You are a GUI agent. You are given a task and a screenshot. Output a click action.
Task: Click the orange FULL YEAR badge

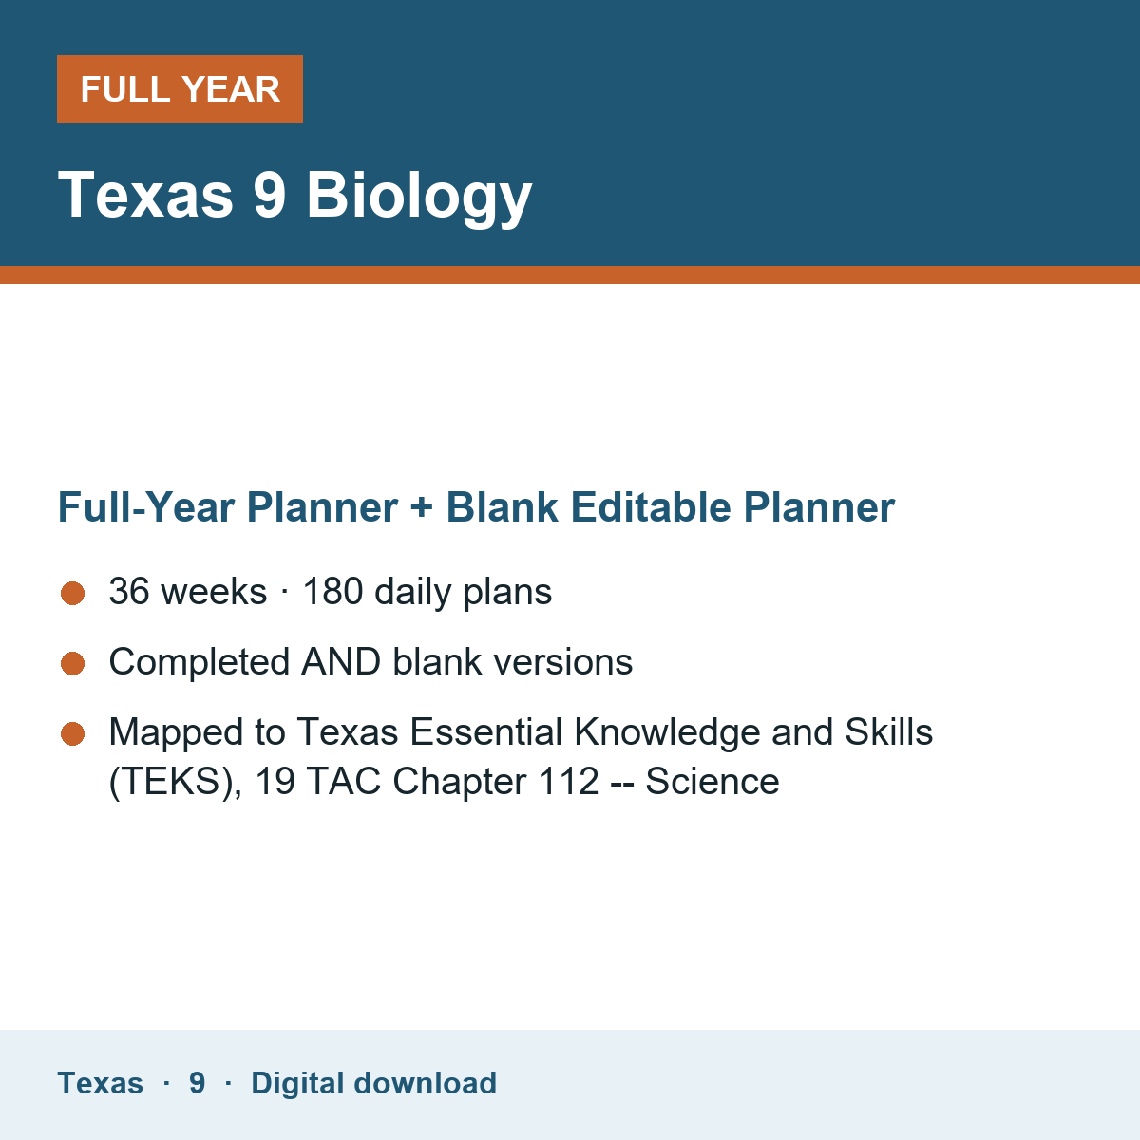point(180,88)
